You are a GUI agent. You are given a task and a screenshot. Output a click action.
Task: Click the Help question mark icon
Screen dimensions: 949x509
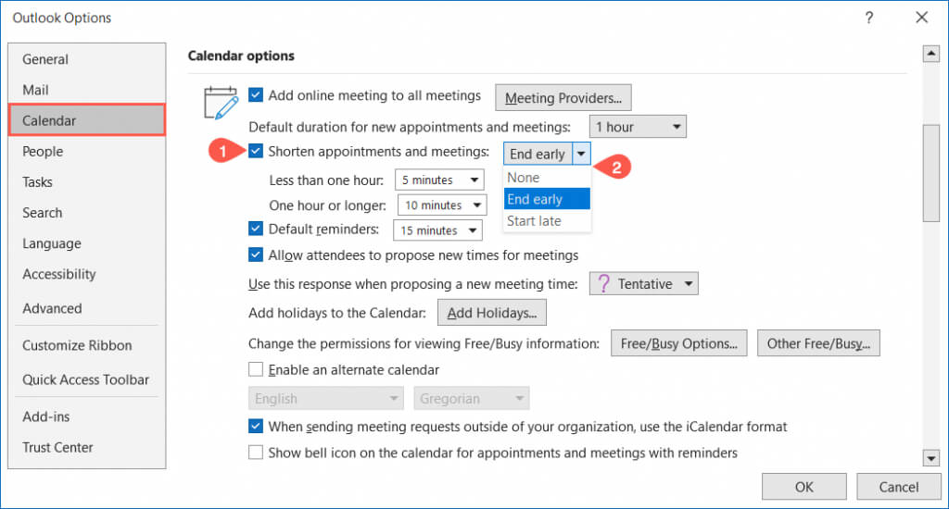pyautogui.click(x=869, y=18)
